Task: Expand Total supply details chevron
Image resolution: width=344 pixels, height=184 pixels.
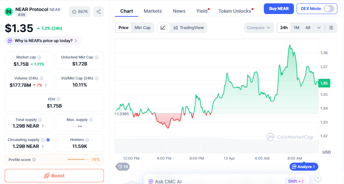Action: point(43,126)
